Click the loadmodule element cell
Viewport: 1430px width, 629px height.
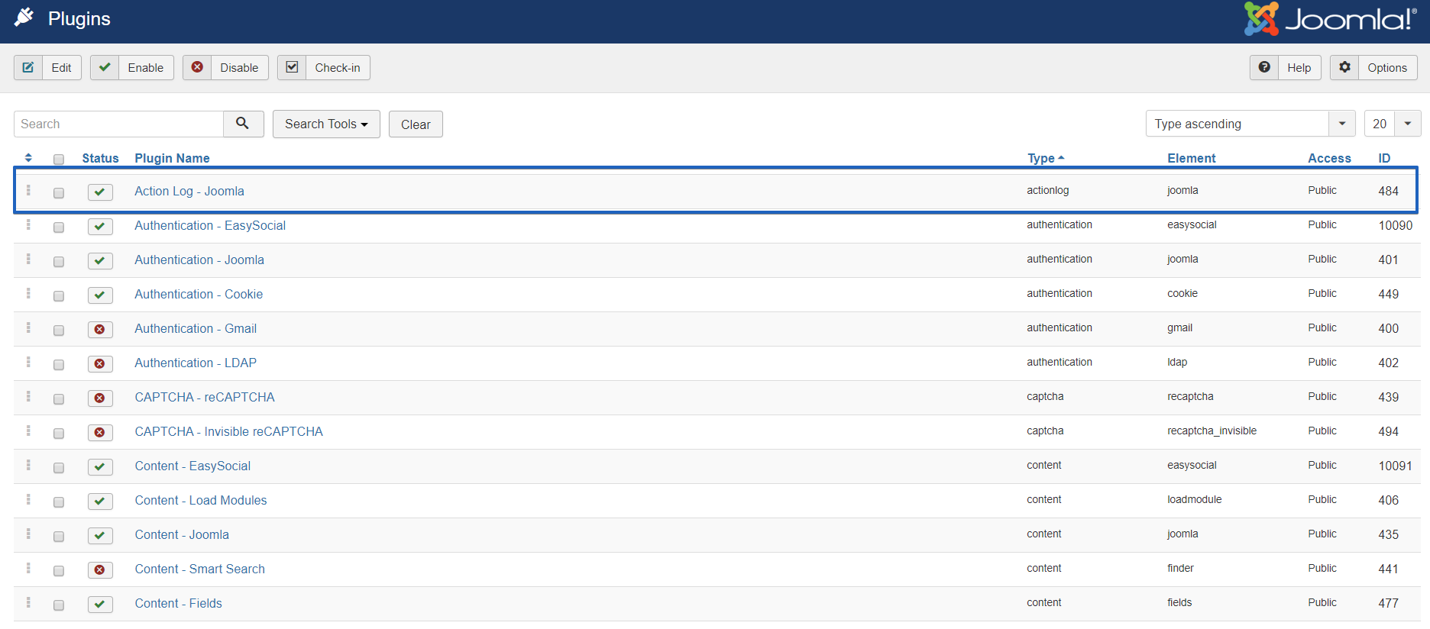(1194, 499)
